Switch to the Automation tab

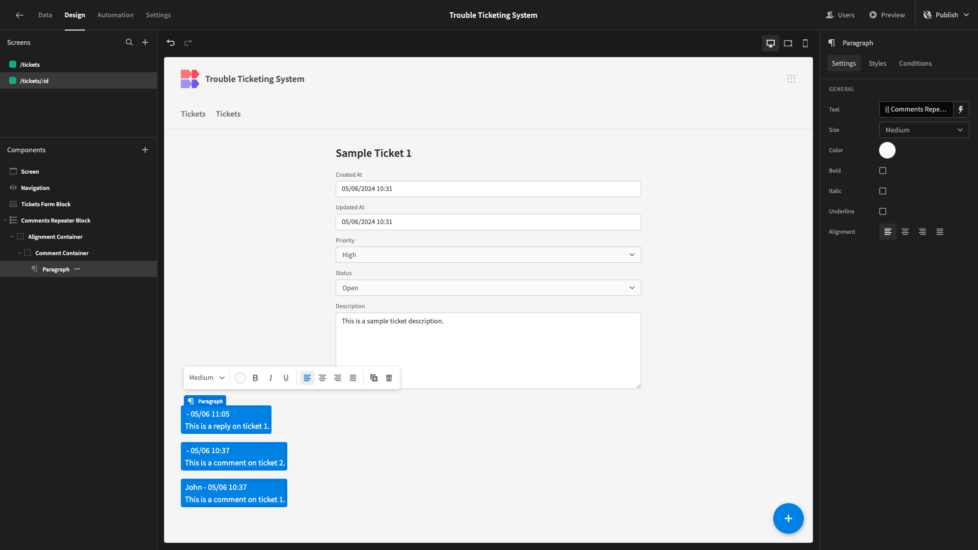pos(116,15)
